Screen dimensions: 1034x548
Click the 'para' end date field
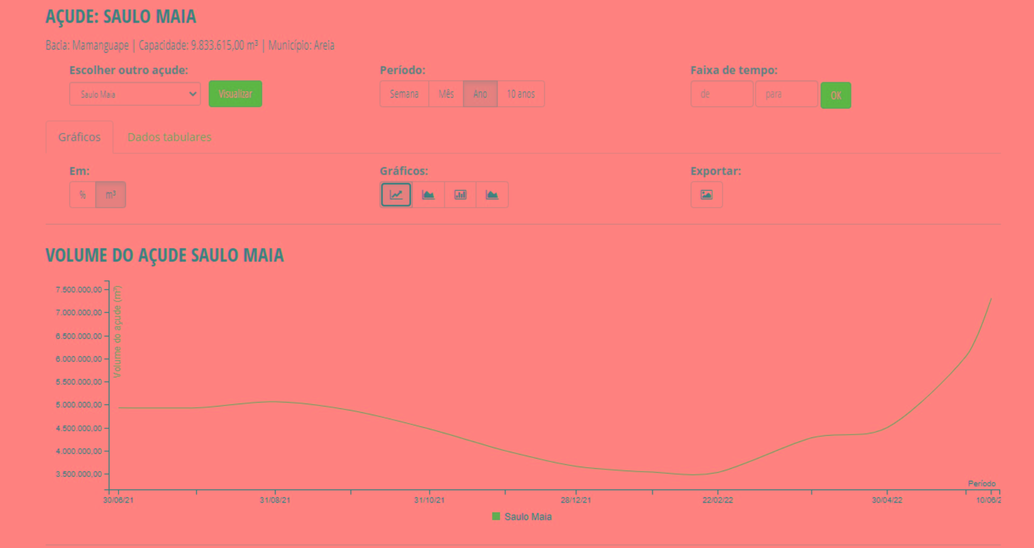(786, 94)
